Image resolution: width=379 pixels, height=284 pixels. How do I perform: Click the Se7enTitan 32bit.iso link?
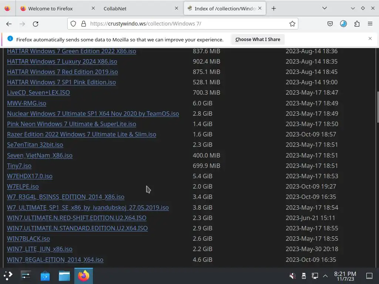tap(35, 145)
